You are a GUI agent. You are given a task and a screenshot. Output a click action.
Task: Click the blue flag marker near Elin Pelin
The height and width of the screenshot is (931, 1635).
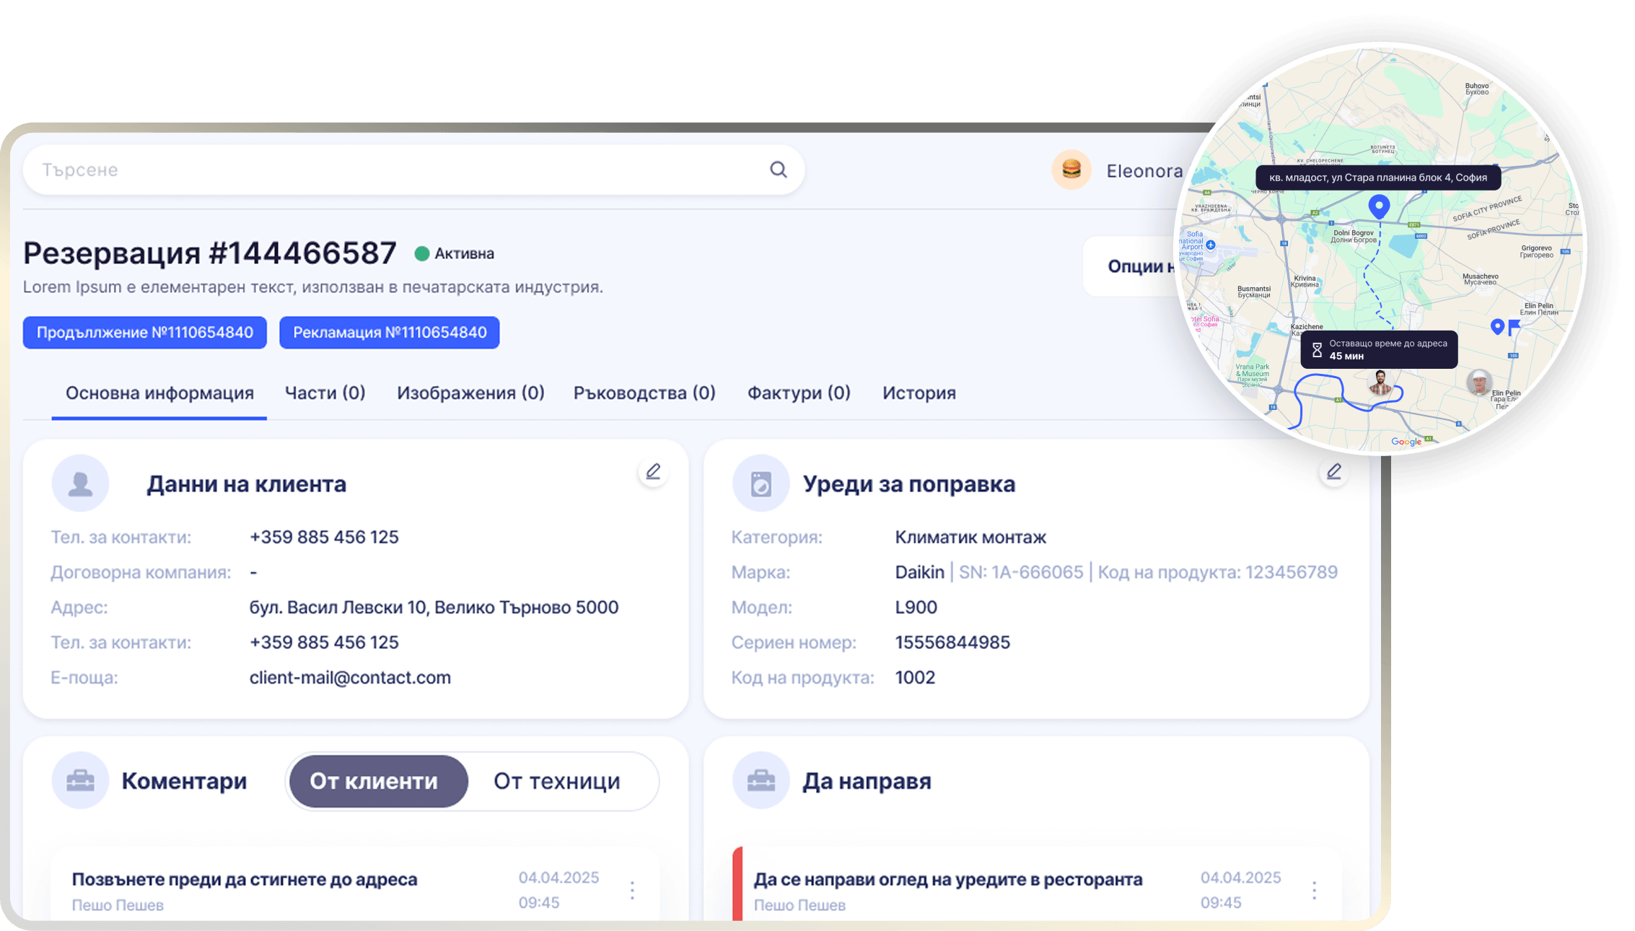pos(1514,327)
